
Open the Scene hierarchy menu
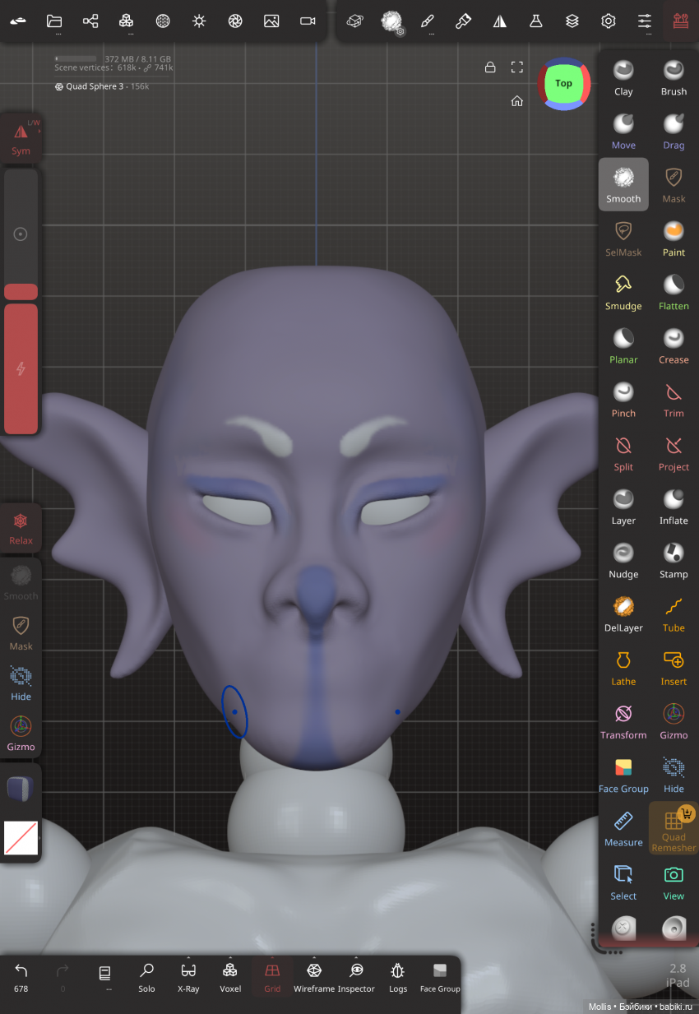pyautogui.click(x=90, y=21)
